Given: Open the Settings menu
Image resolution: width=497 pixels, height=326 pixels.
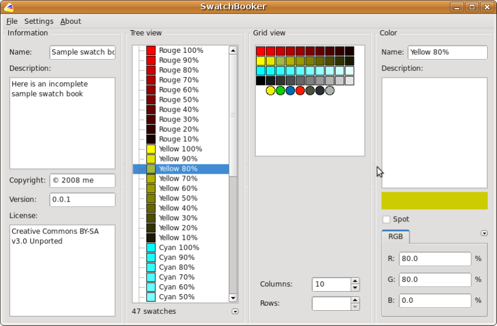Looking at the screenshot, I should click(38, 22).
